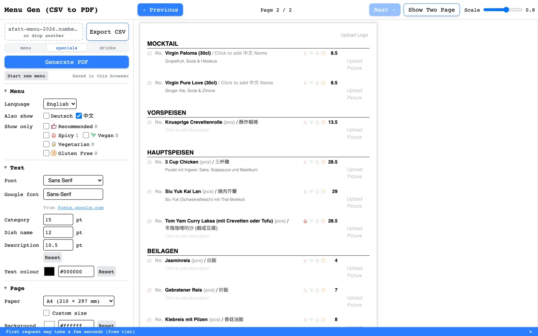Screen dimensions: 538x336
Task: Toggle gluten-free icon on 3 Cup Chicken
Action: click(323, 162)
